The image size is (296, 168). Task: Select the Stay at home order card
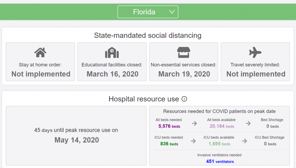coord(40,61)
